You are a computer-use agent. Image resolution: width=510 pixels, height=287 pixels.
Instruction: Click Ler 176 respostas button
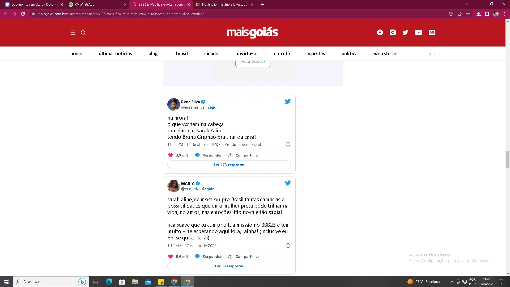(x=229, y=165)
